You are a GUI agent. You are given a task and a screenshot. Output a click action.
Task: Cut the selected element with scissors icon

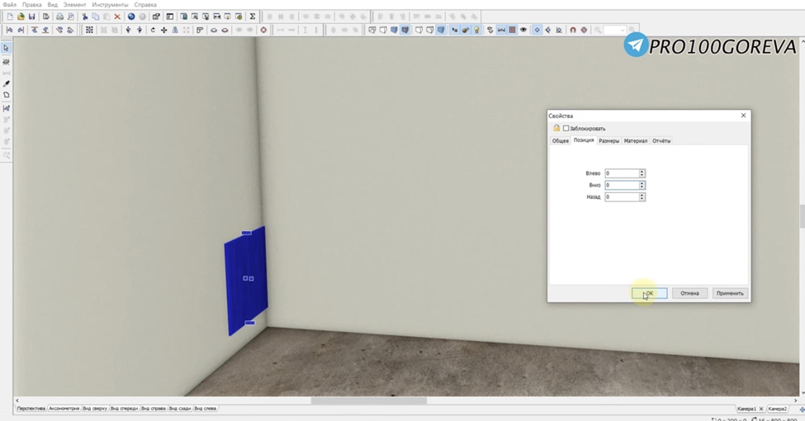85,17
